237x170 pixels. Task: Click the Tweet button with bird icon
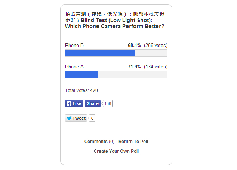tap(76, 118)
